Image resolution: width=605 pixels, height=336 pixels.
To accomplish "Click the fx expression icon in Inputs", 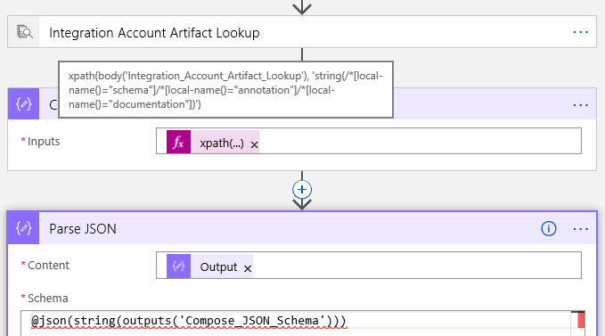I will (x=178, y=142).
